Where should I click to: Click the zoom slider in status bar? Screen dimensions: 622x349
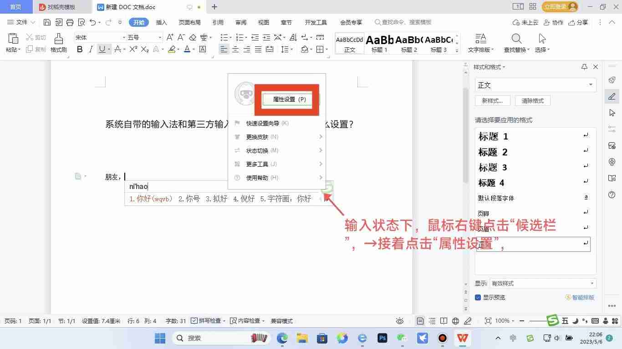coord(537,321)
